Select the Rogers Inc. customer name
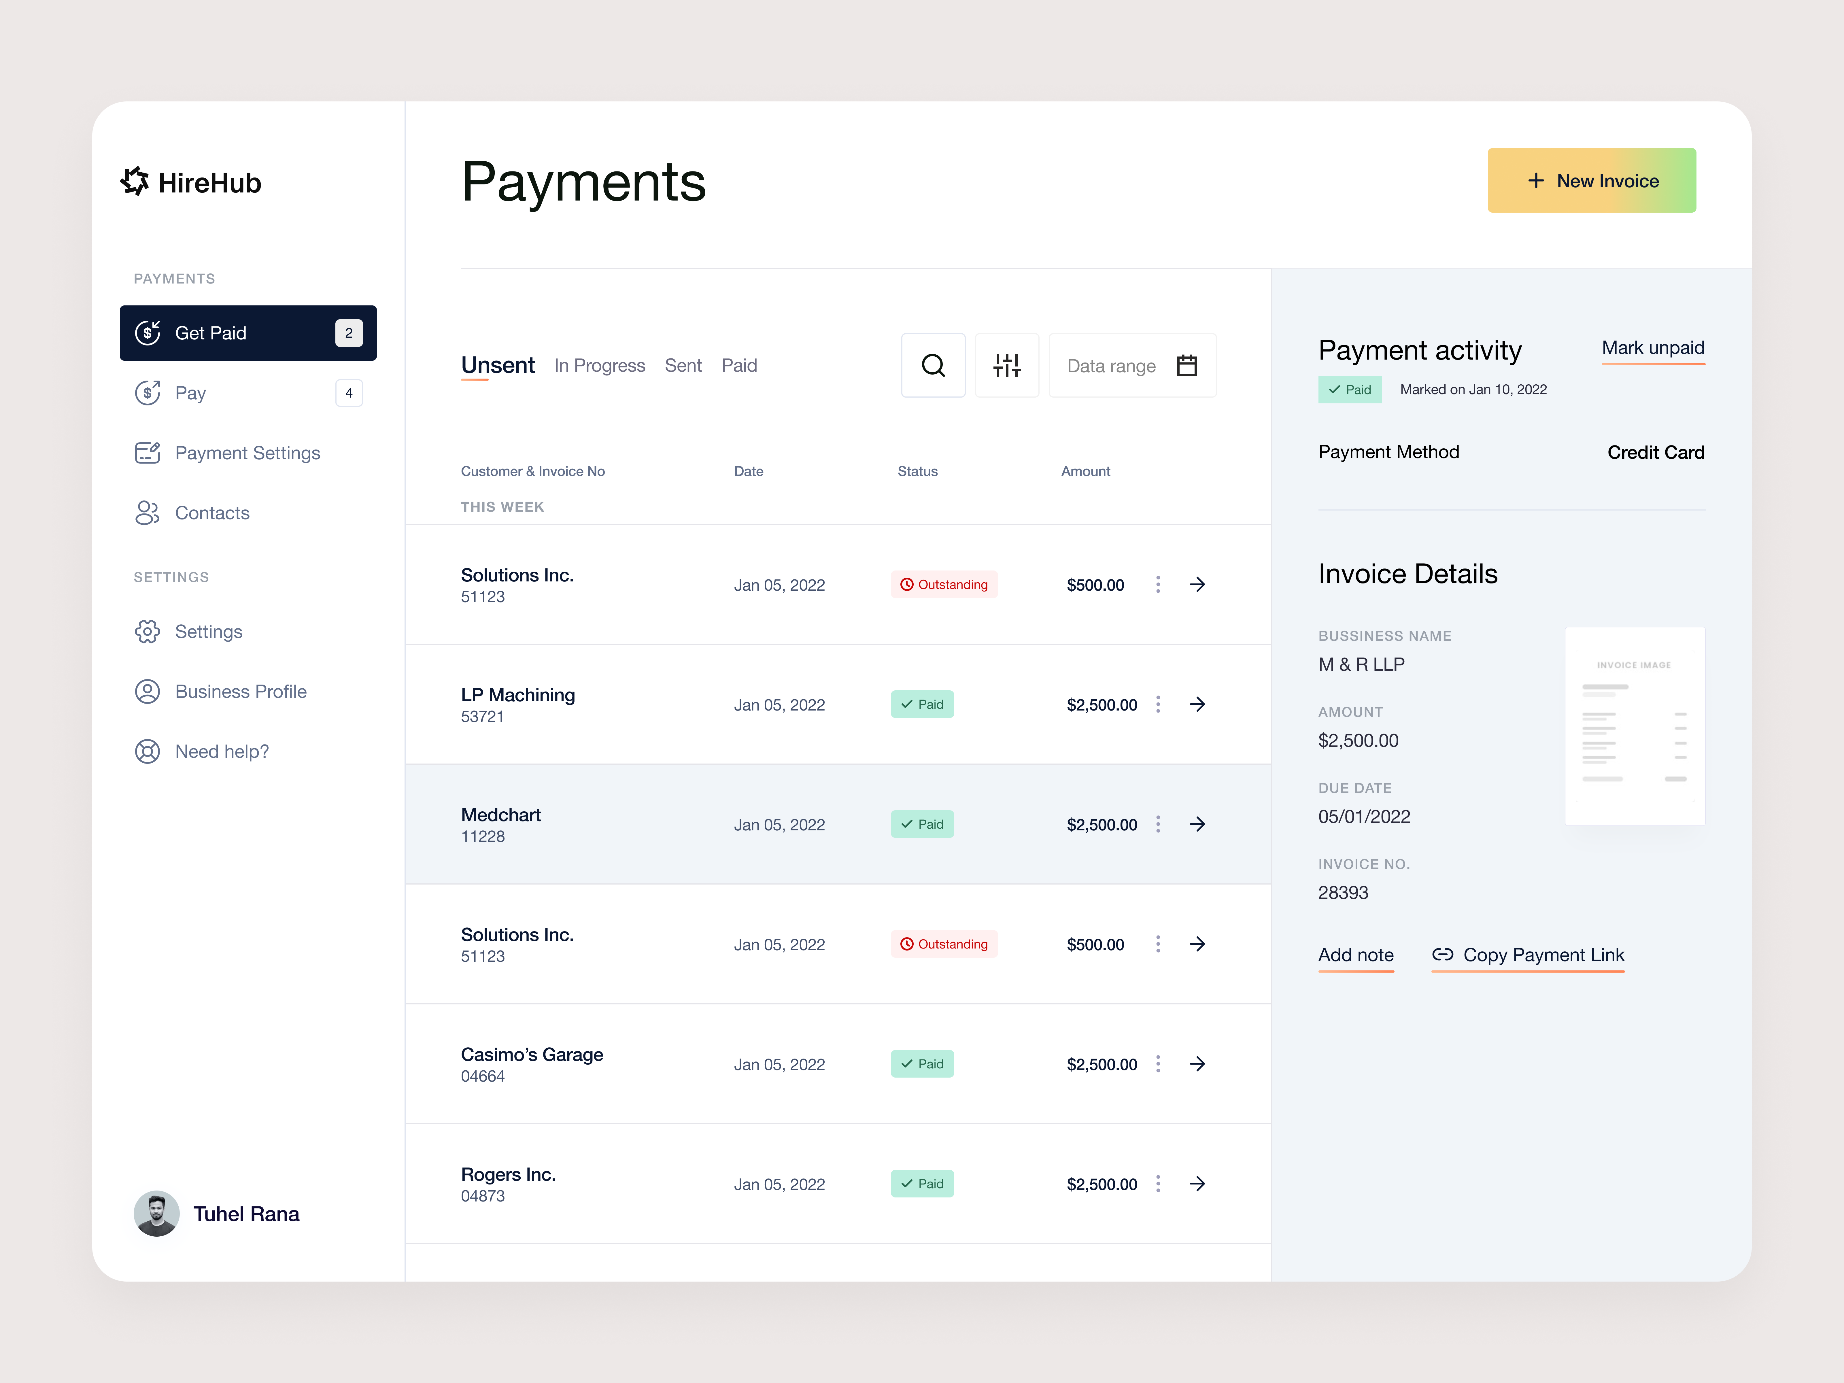The image size is (1844, 1383). point(509,1175)
